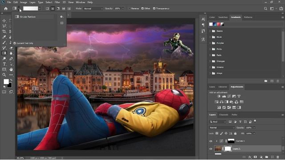Add a Levels adjustment
Image resolution: width=285 pixels, height=160 pixels.
224,96
